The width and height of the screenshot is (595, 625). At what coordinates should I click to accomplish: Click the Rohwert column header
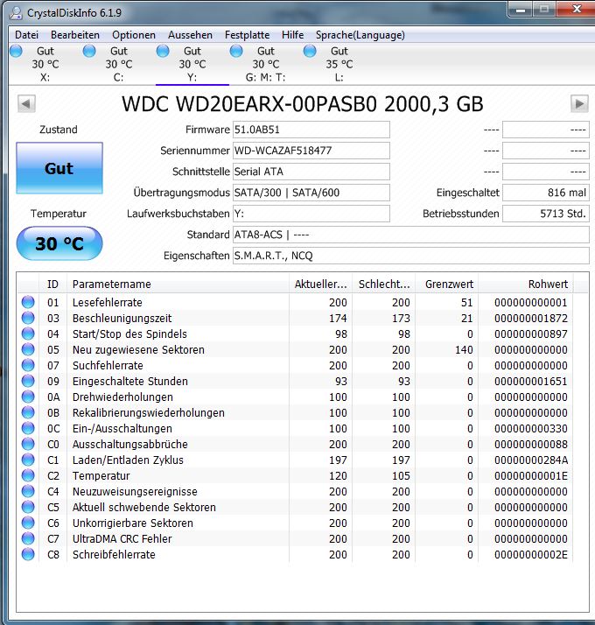pos(526,284)
